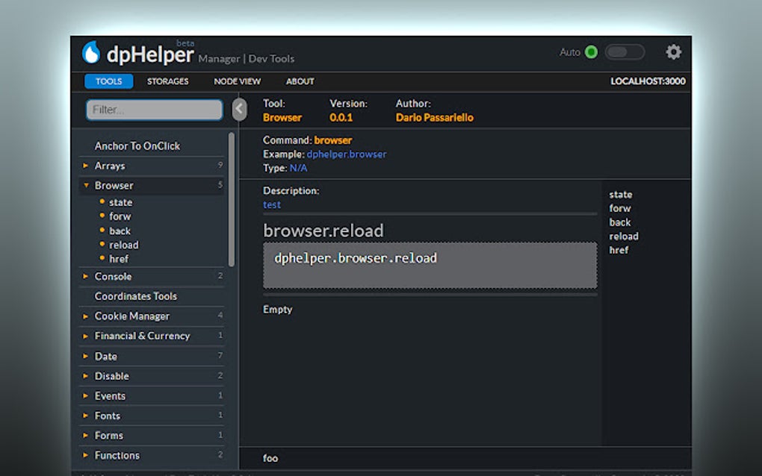Click the sidebar collapse chevron

pyautogui.click(x=239, y=108)
